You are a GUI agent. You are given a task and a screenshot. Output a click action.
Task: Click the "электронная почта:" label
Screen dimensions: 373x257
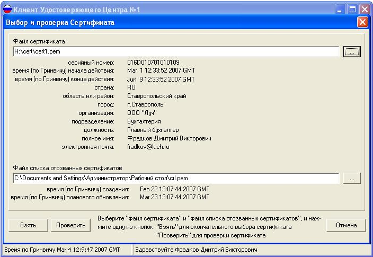click(x=88, y=147)
